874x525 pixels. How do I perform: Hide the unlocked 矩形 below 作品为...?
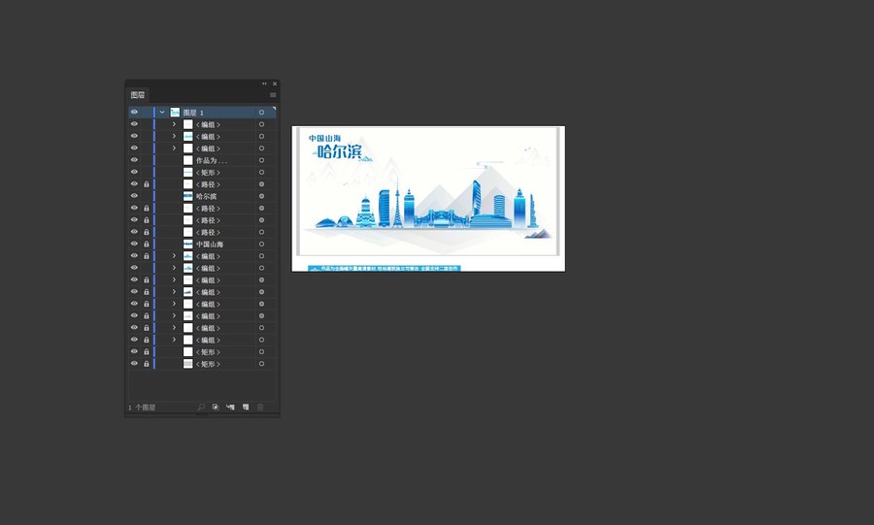click(134, 172)
